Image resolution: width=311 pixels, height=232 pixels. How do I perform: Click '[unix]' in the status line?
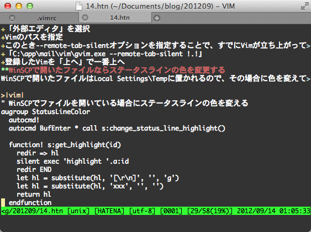click(78, 211)
